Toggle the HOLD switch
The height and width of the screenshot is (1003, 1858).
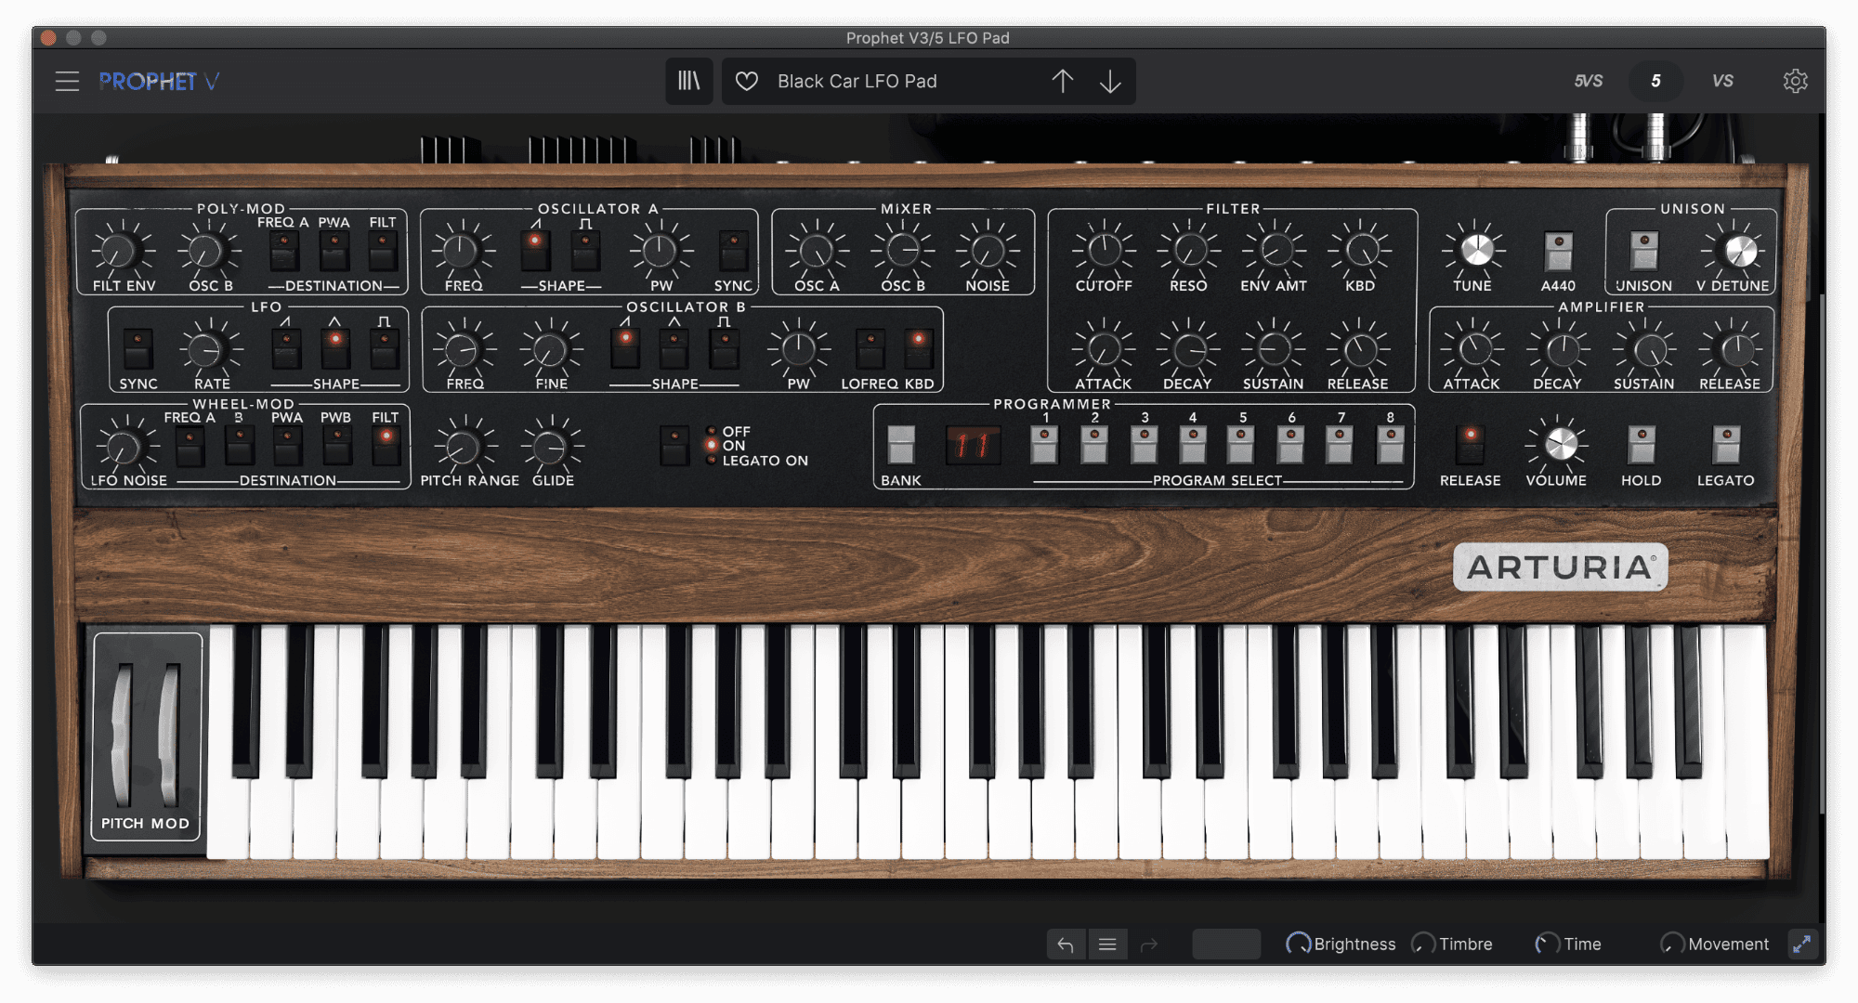(x=1641, y=445)
